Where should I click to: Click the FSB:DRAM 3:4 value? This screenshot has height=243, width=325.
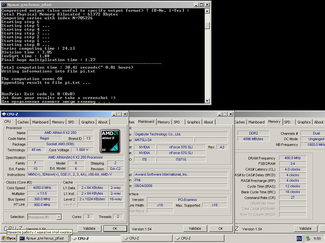point(293,164)
